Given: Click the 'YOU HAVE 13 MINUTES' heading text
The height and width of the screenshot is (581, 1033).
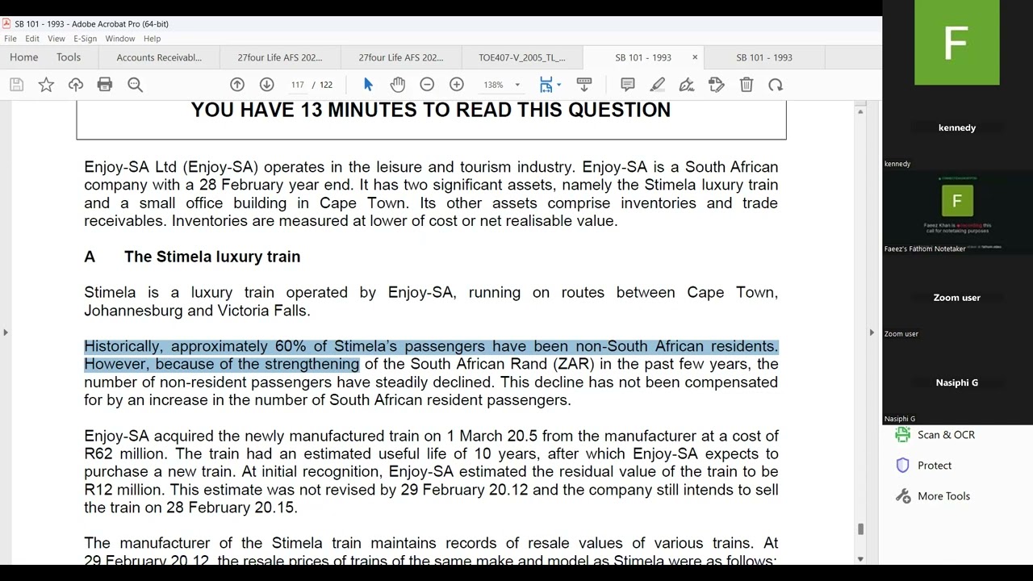Looking at the screenshot, I should click(430, 111).
